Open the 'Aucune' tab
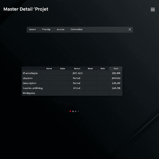The image size is (159, 159). tap(61, 30)
